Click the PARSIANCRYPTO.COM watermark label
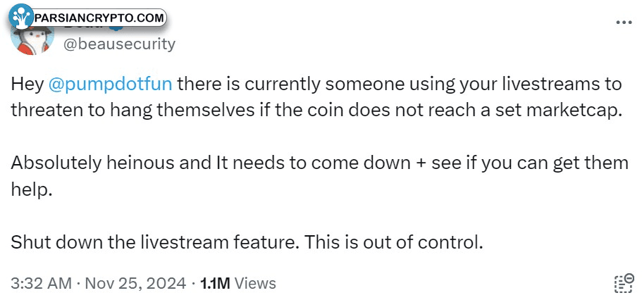Viewport: 642px width, 300px height. [99, 18]
